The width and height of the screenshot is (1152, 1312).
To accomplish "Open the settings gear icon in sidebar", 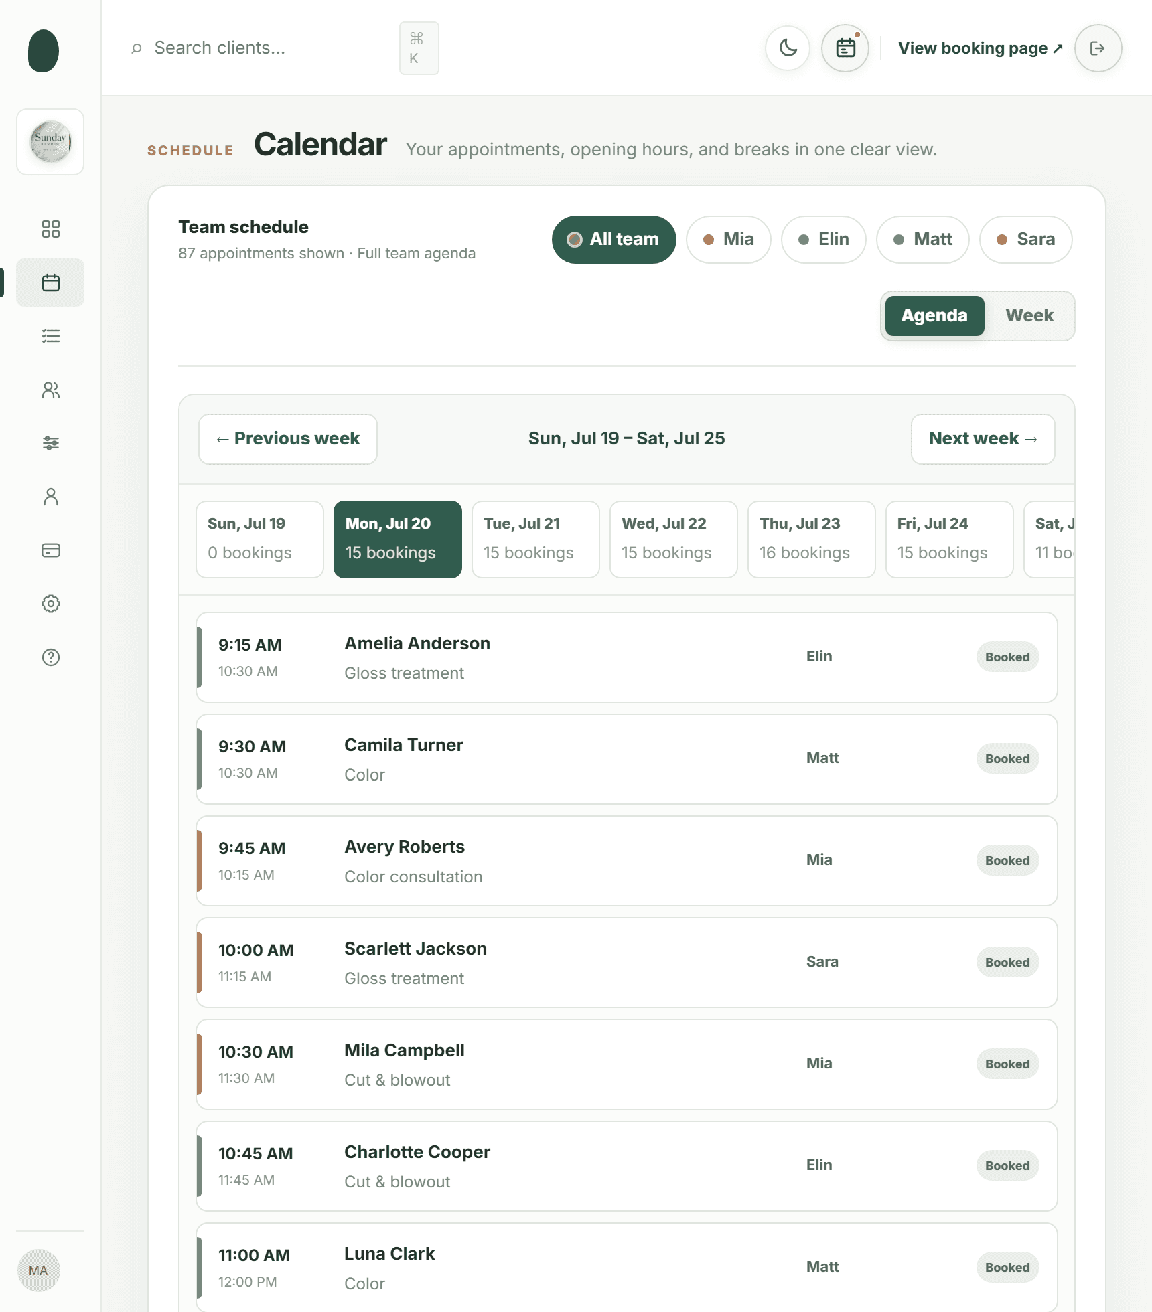I will coord(50,604).
